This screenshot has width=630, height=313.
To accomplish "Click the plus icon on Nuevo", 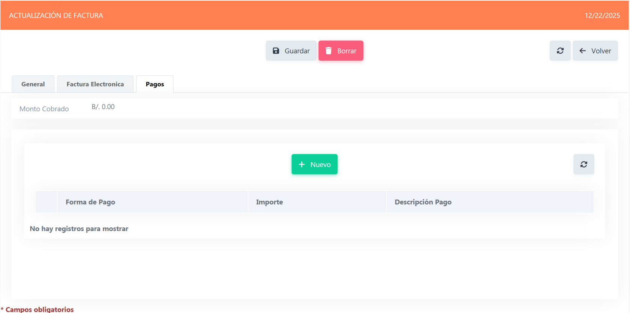I will (x=301, y=164).
